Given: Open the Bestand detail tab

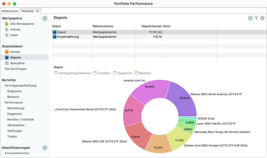Looking at the screenshot, I should click(143, 73).
